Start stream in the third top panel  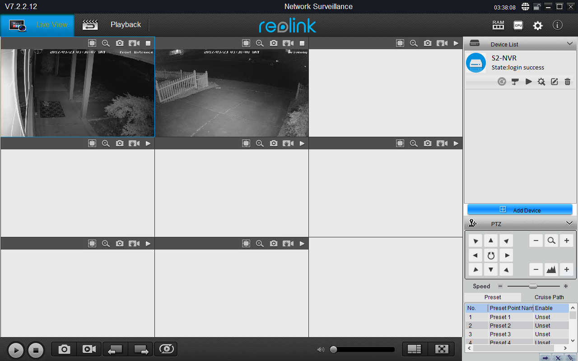[x=456, y=43]
